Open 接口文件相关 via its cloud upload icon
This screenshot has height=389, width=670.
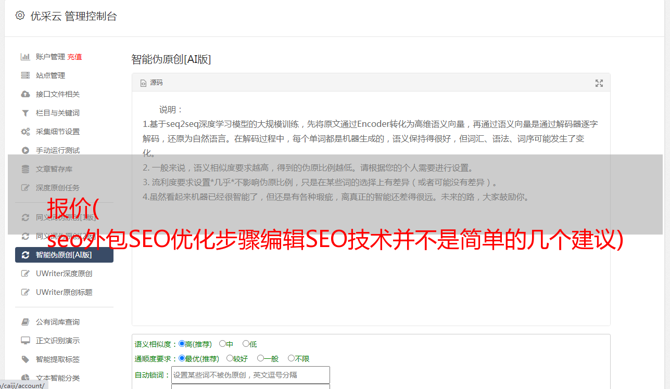(x=25, y=94)
